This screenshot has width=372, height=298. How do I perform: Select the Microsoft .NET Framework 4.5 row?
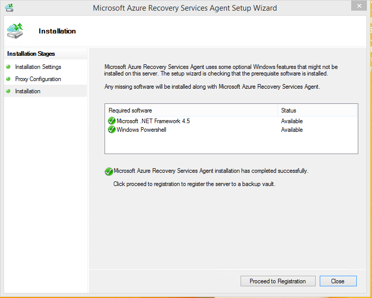tap(153, 121)
